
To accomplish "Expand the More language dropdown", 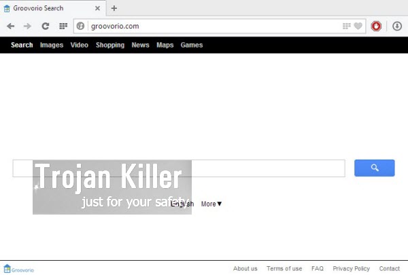I will coord(211,204).
